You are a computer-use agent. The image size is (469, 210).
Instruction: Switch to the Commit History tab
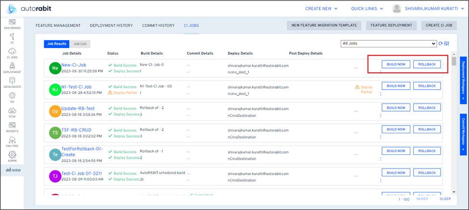pos(158,25)
